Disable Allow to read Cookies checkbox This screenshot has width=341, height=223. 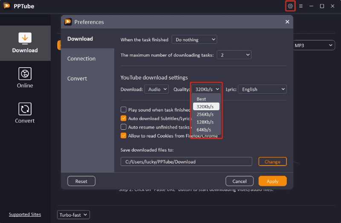point(124,136)
